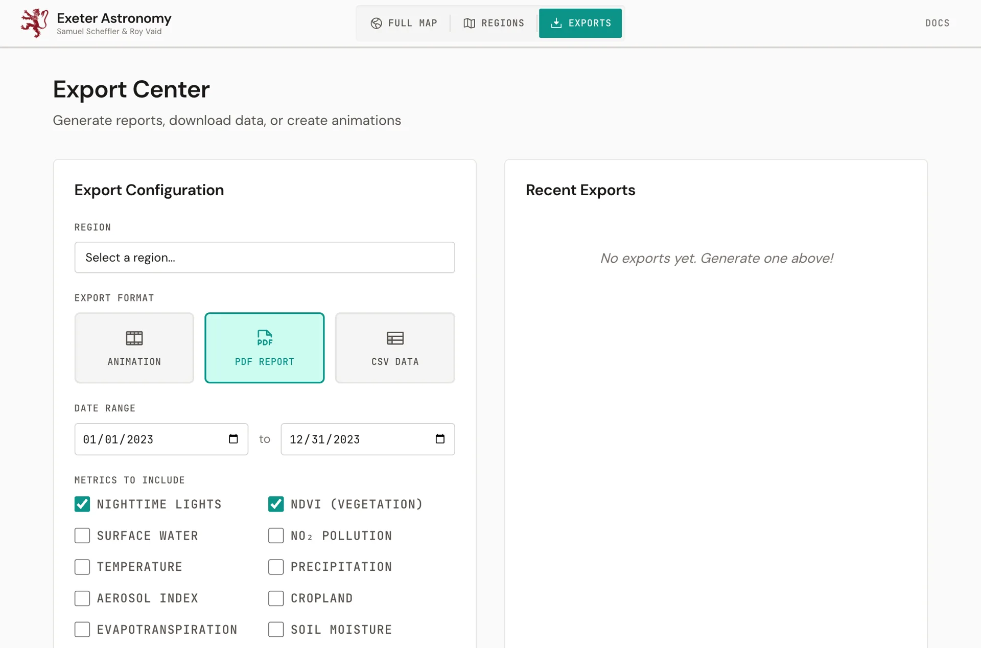
Task: Click the Exeter Astronomy title text
Action: point(114,18)
